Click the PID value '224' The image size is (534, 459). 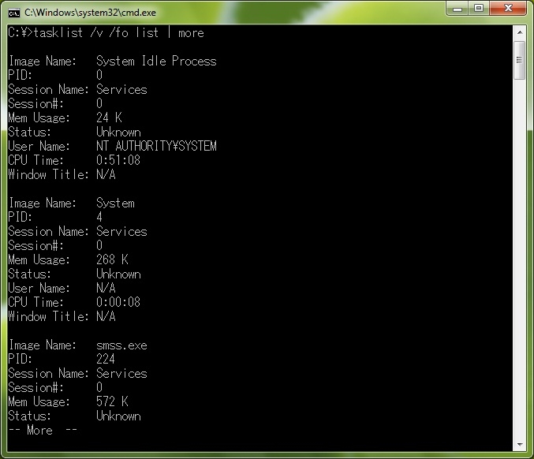point(106,359)
